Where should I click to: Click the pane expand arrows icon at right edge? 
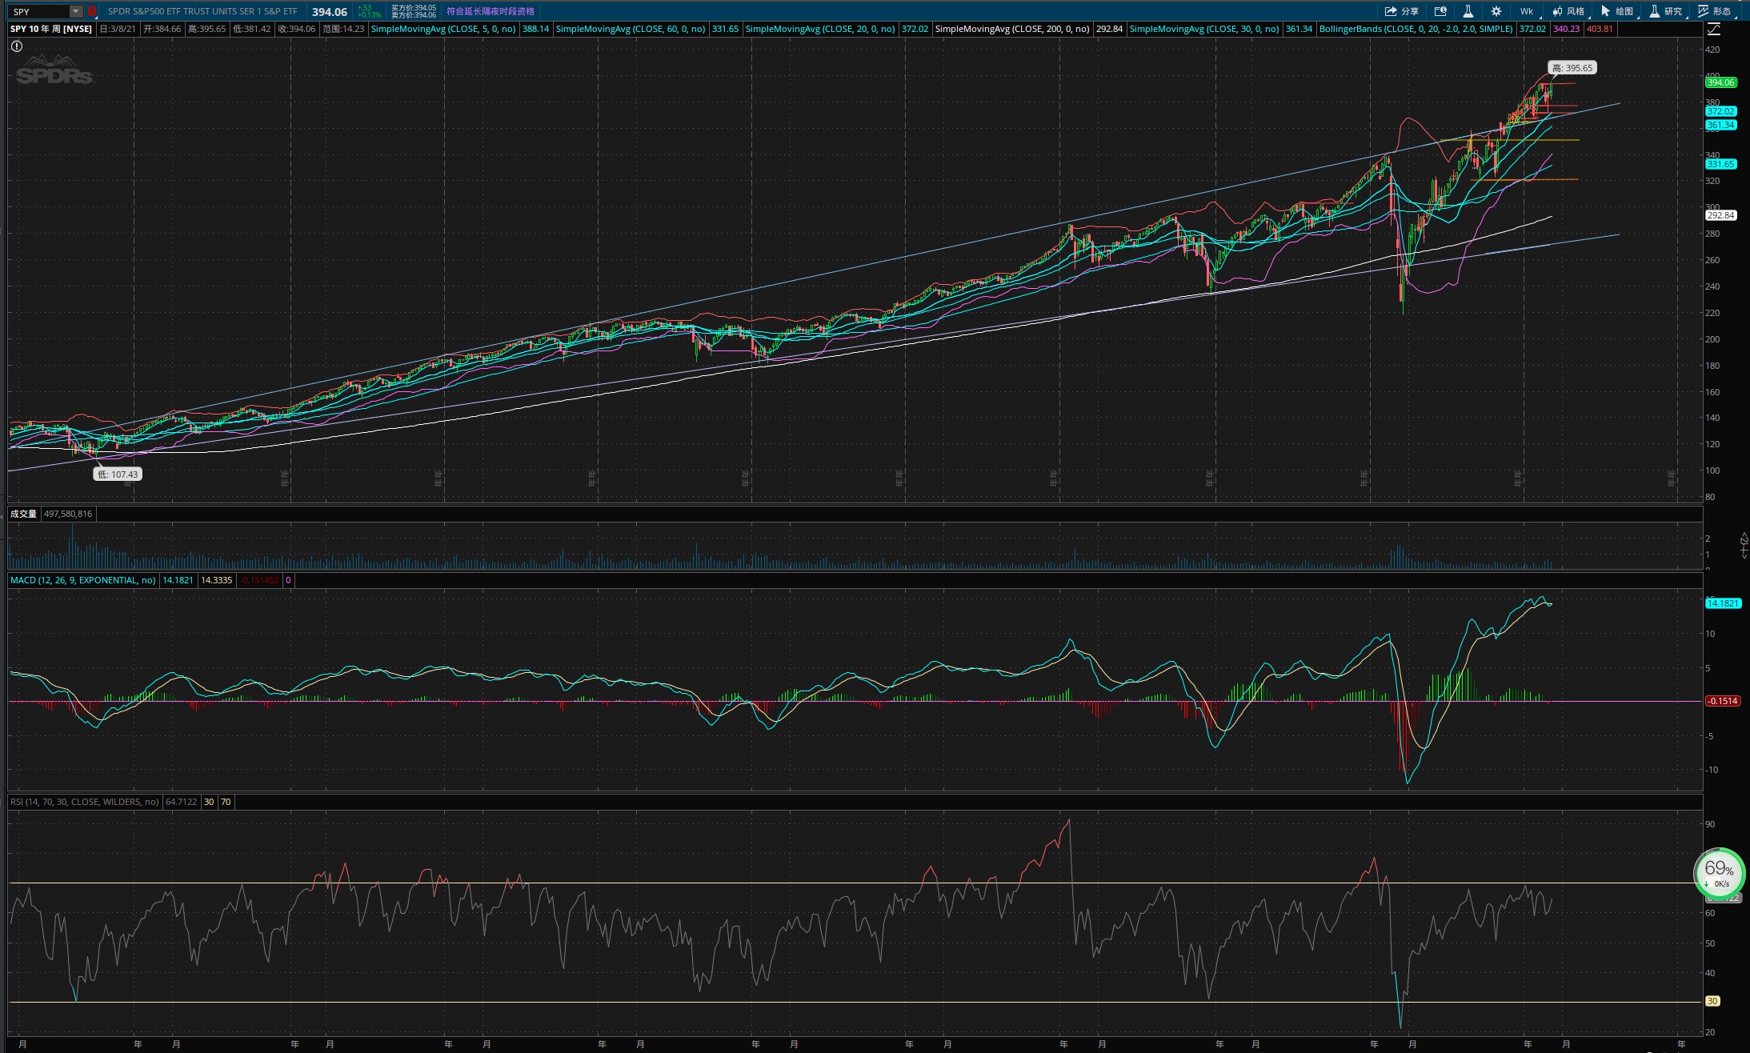1744,546
